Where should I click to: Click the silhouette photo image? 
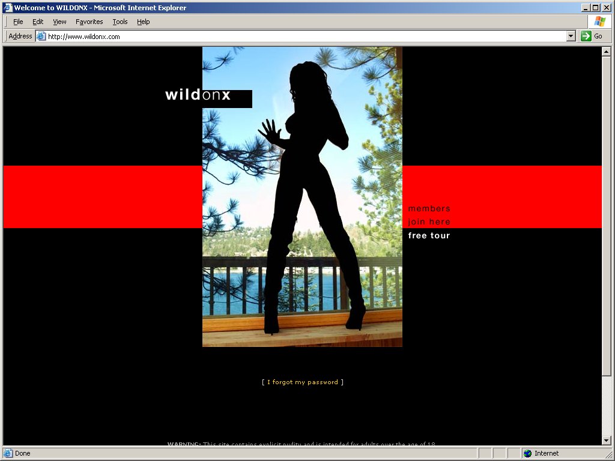(x=303, y=197)
